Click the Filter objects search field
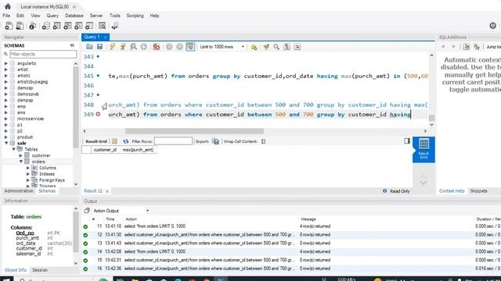 43,54
